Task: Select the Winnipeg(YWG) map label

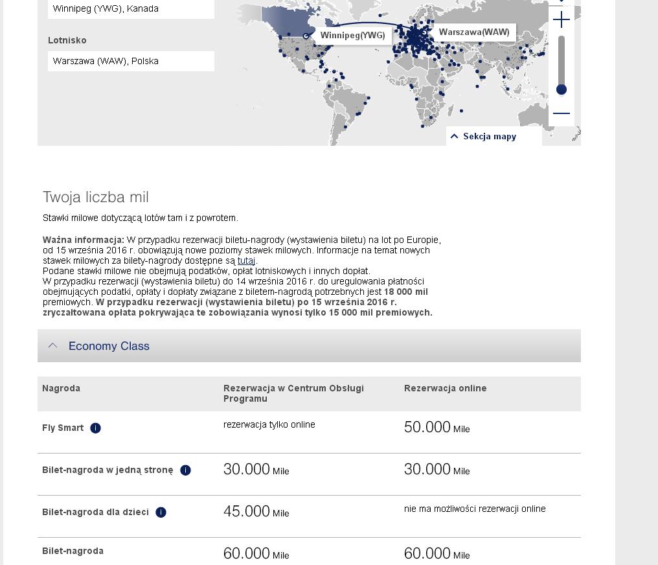Action: [x=352, y=35]
